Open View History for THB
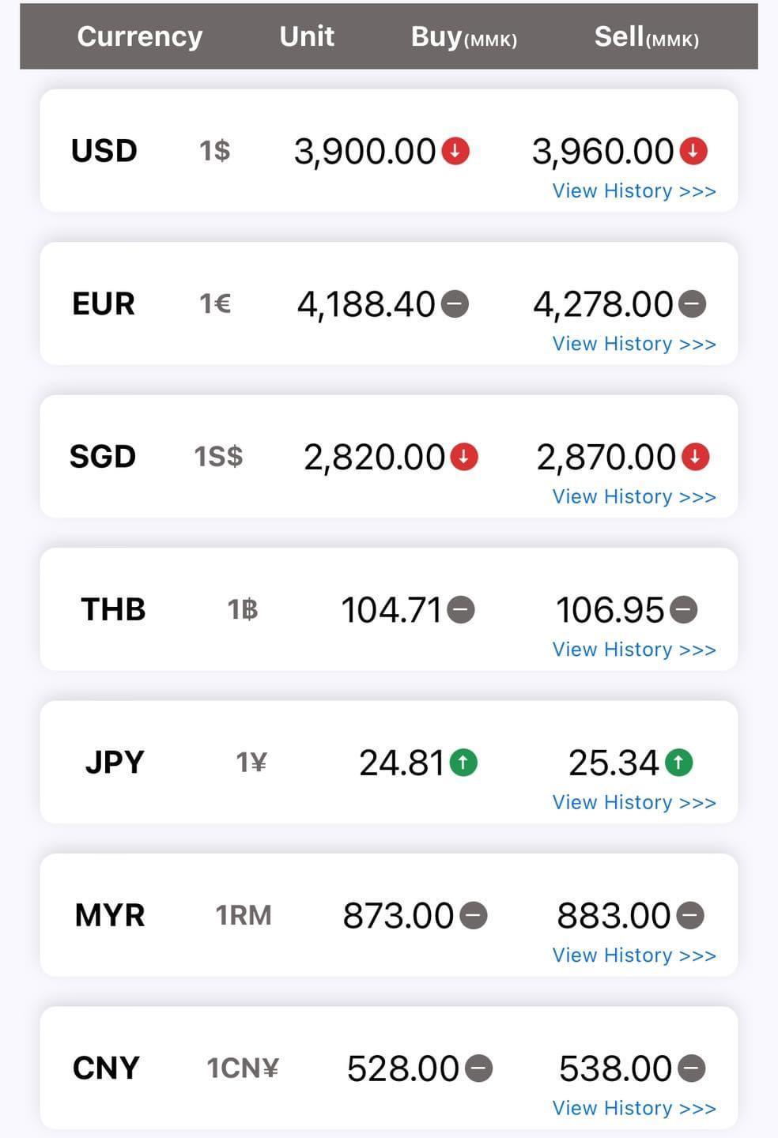 tap(634, 650)
